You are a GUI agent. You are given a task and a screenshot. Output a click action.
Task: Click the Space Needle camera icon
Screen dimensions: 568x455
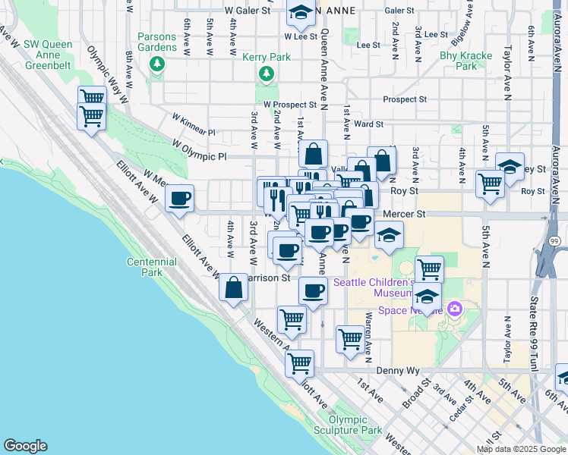click(455, 308)
